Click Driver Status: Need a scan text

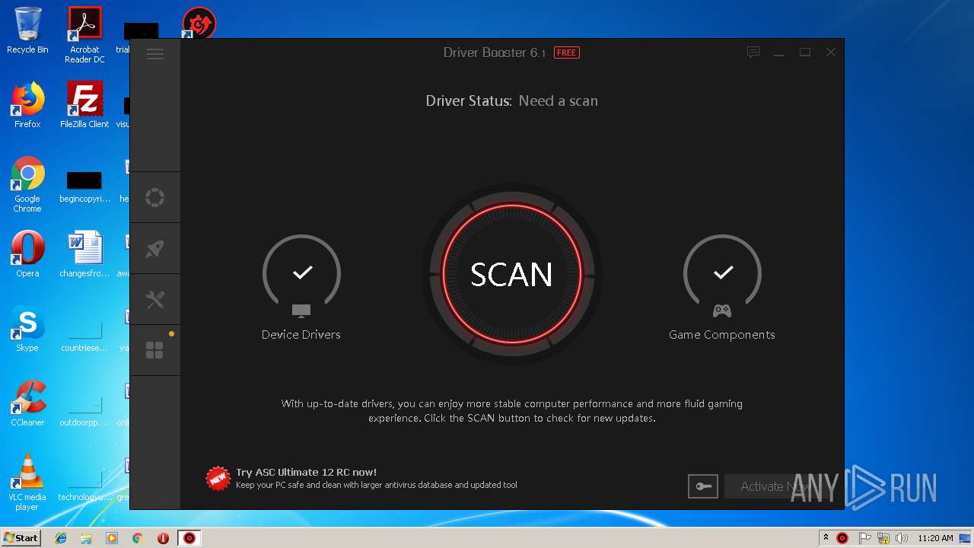pyautogui.click(x=511, y=101)
